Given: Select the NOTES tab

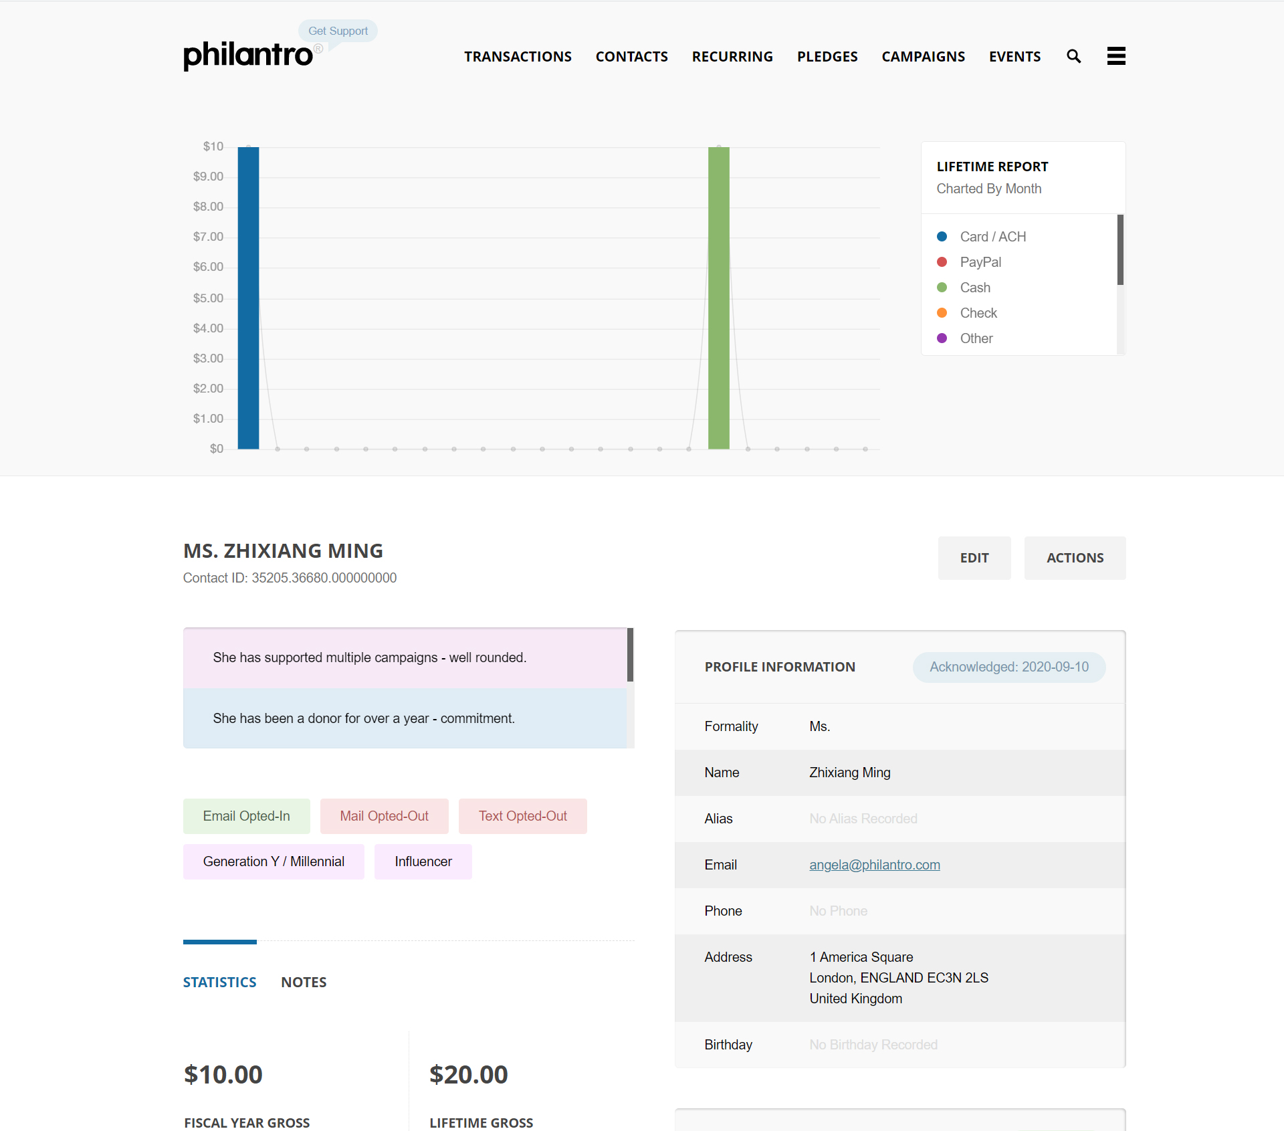Looking at the screenshot, I should coord(304,981).
